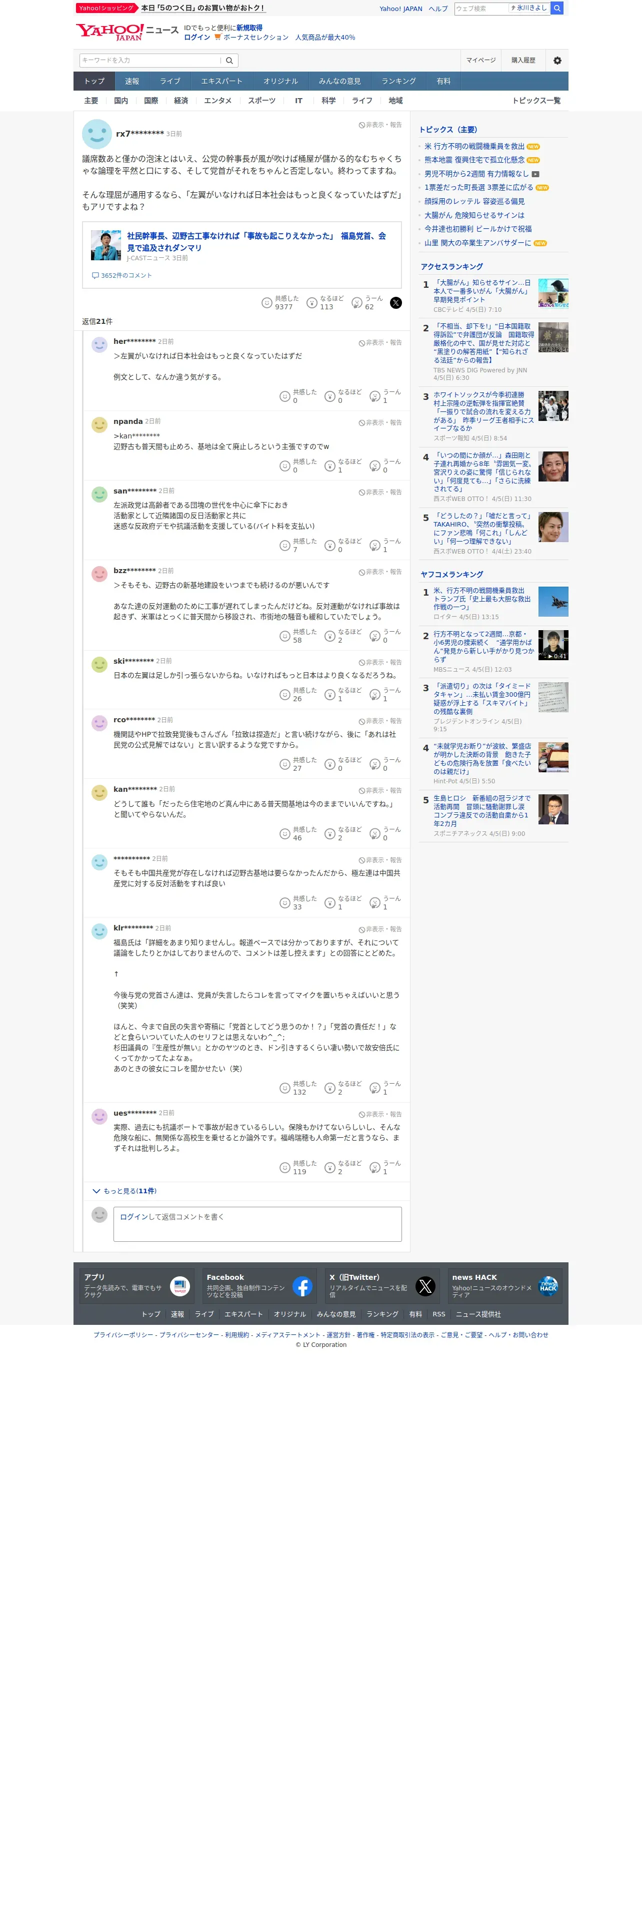Screen dimensions: 642x1928
Task: Open topic 熊本地震 復興住宅で孤立化懸念
Action: click(x=474, y=160)
